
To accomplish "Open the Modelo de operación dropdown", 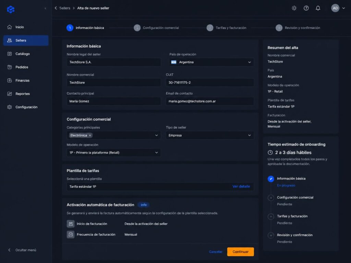I will [x=113, y=152].
